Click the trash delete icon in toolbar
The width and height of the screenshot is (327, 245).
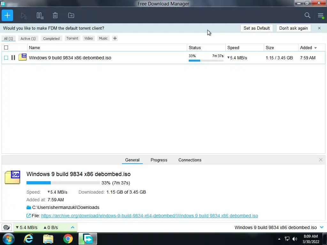pyautogui.click(x=55, y=15)
